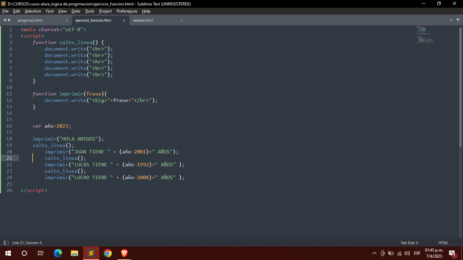Click line number 26 in gutter
The height and width of the screenshot is (260, 463).
pyautogui.click(x=9, y=190)
